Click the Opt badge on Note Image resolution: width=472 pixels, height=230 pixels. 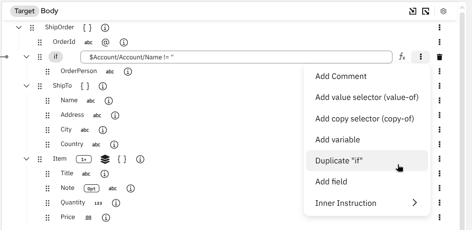91,188
